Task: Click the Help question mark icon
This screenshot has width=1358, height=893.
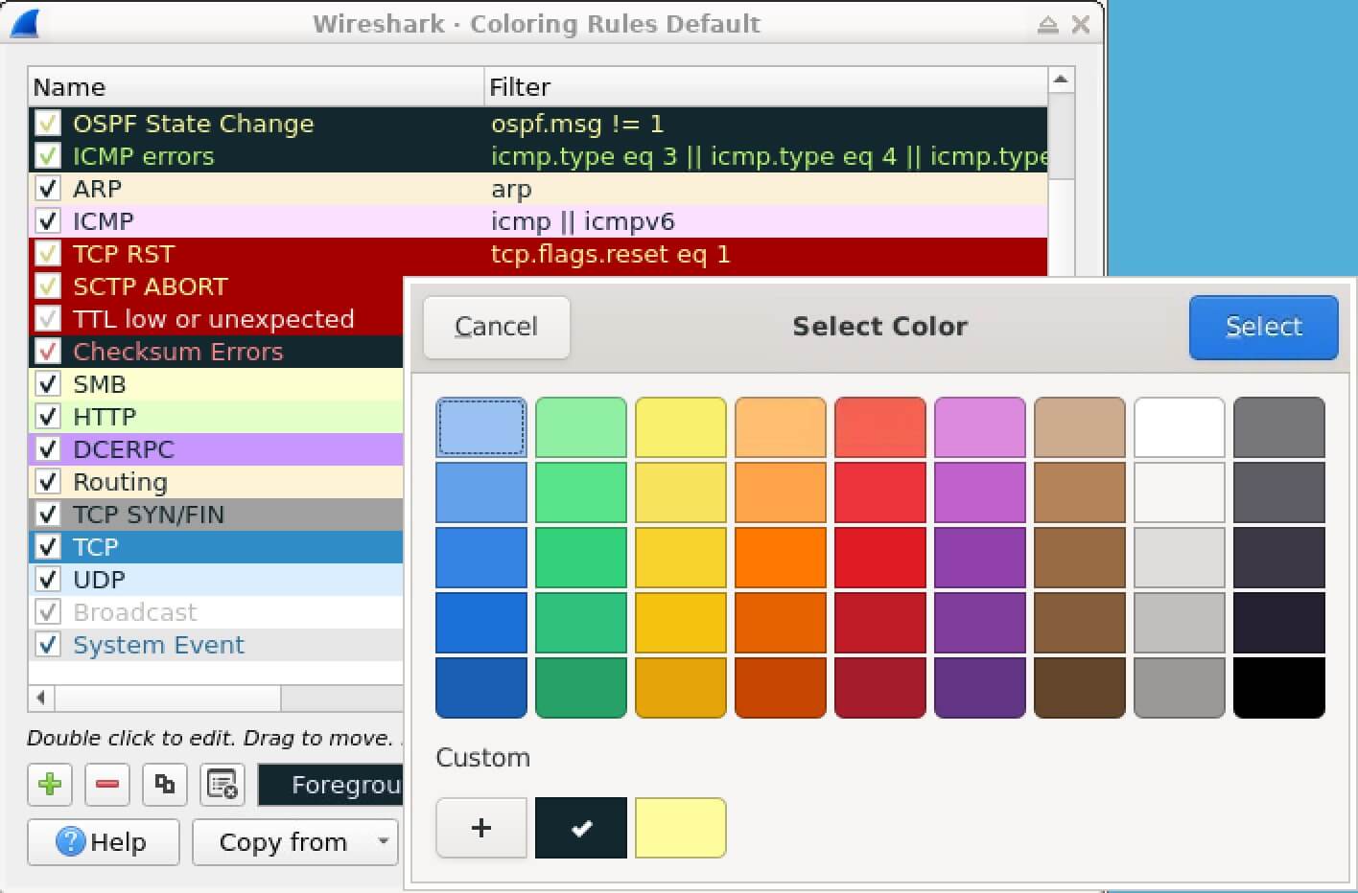Action: tap(70, 842)
